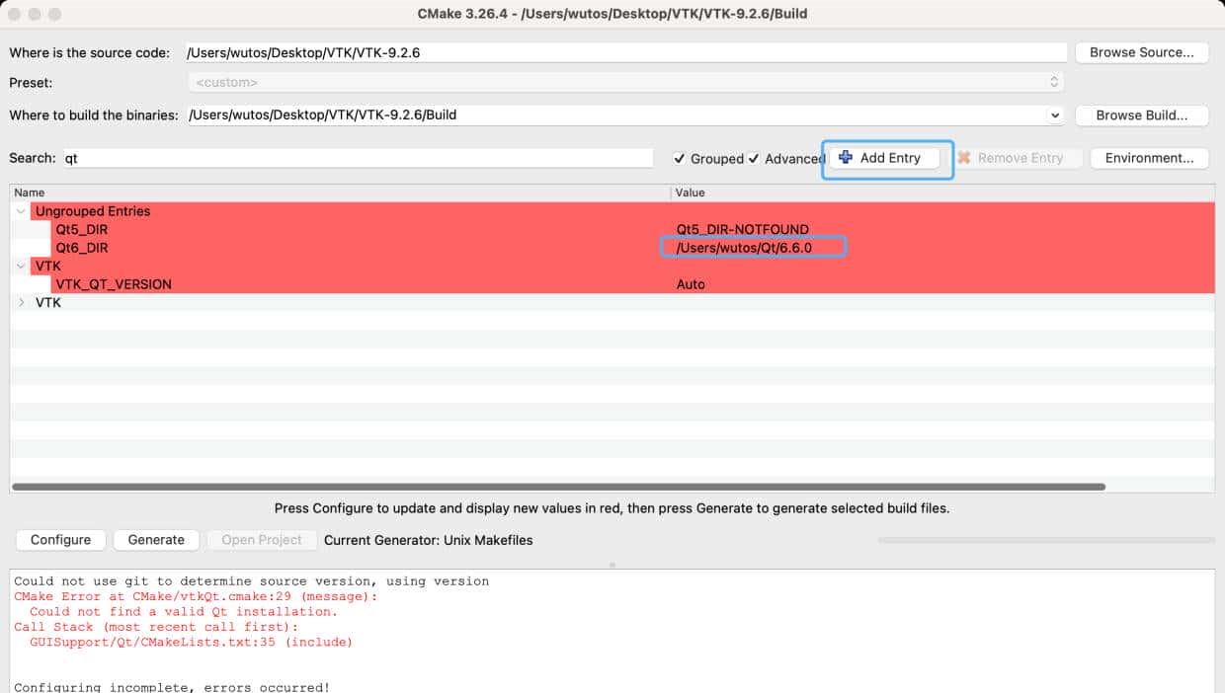Click the Configuring incomplete, errors occurred line
The height and width of the screenshot is (693, 1225).
tap(172, 687)
